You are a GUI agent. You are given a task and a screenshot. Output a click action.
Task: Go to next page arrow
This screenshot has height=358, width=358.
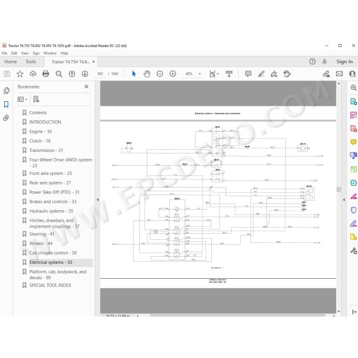pyautogui.click(x=85, y=74)
